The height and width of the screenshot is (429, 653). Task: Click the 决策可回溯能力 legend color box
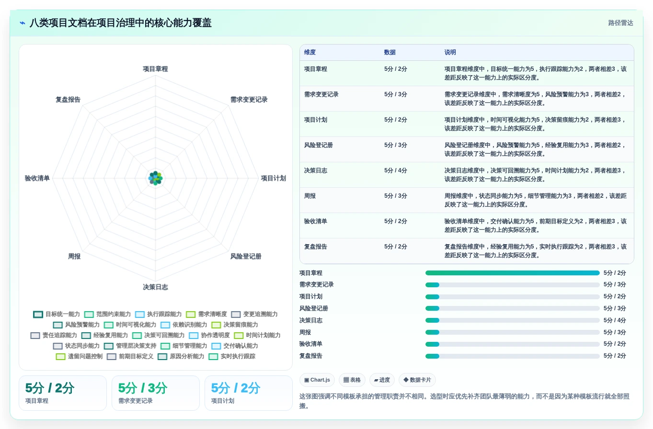pyautogui.click(x=137, y=336)
